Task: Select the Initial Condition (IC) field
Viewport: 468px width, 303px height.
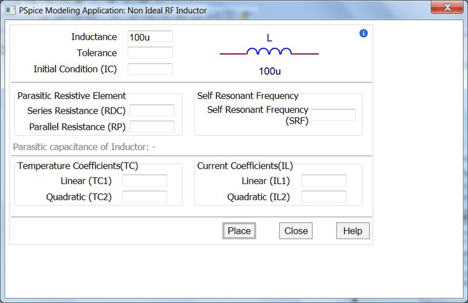Action: [150, 69]
